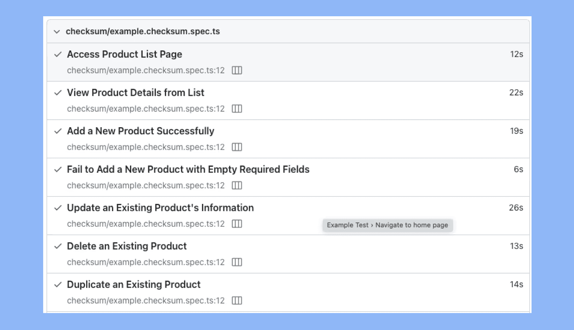Click the pass checkmark on Add a New Product Successfully
Image resolution: width=574 pixels, height=330 pixels.
[58, 131]
